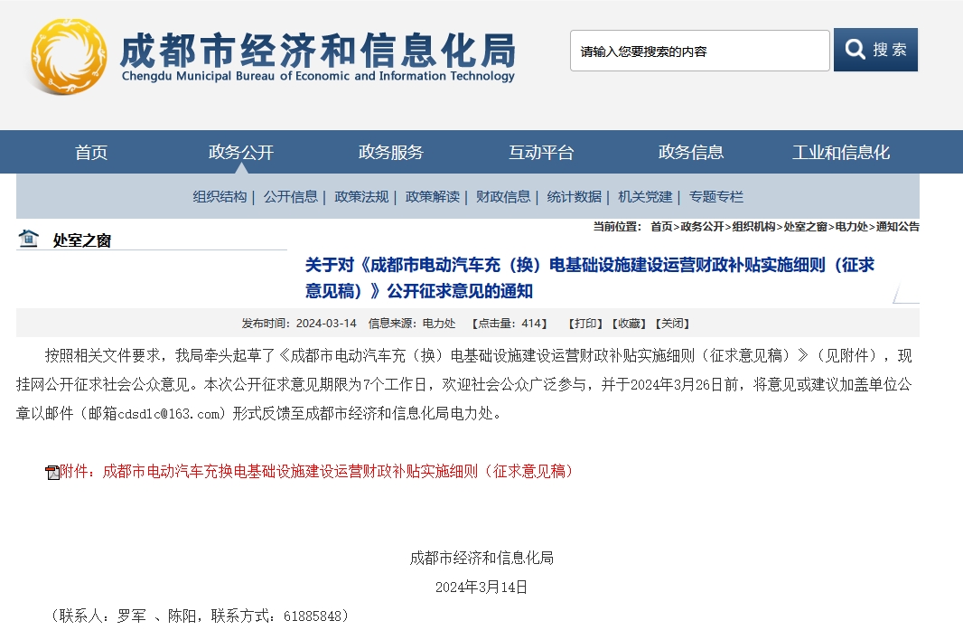Print the page via 打印 link

(584, 324)
